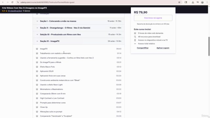Open the browser downloads icon
Screen dimensions: 210x118
click(x=193, y=2)
